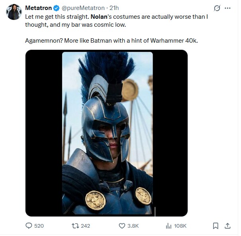Open the three-dot More options menu

[x=228, y=8]
